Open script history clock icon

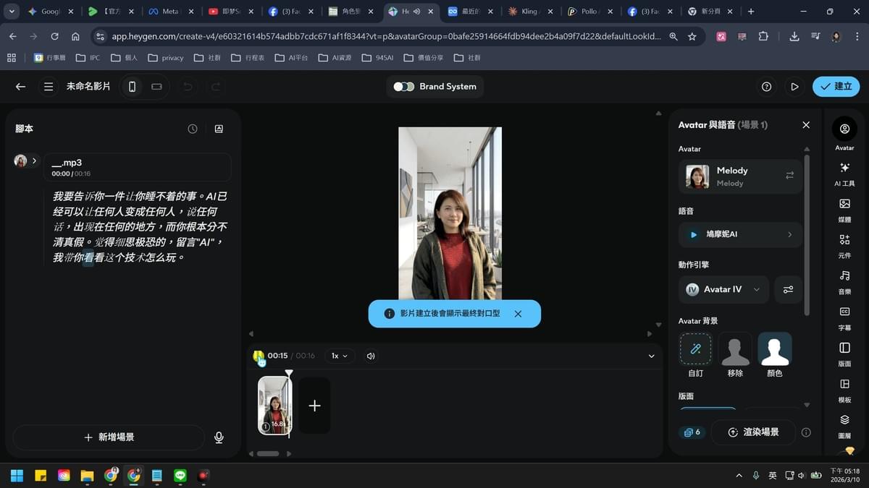point(193,129)
